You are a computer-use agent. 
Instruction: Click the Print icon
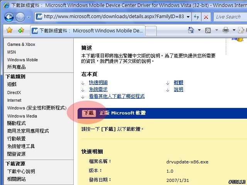[225, 30]
